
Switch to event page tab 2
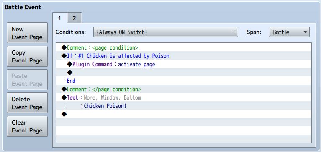point(74,18)
